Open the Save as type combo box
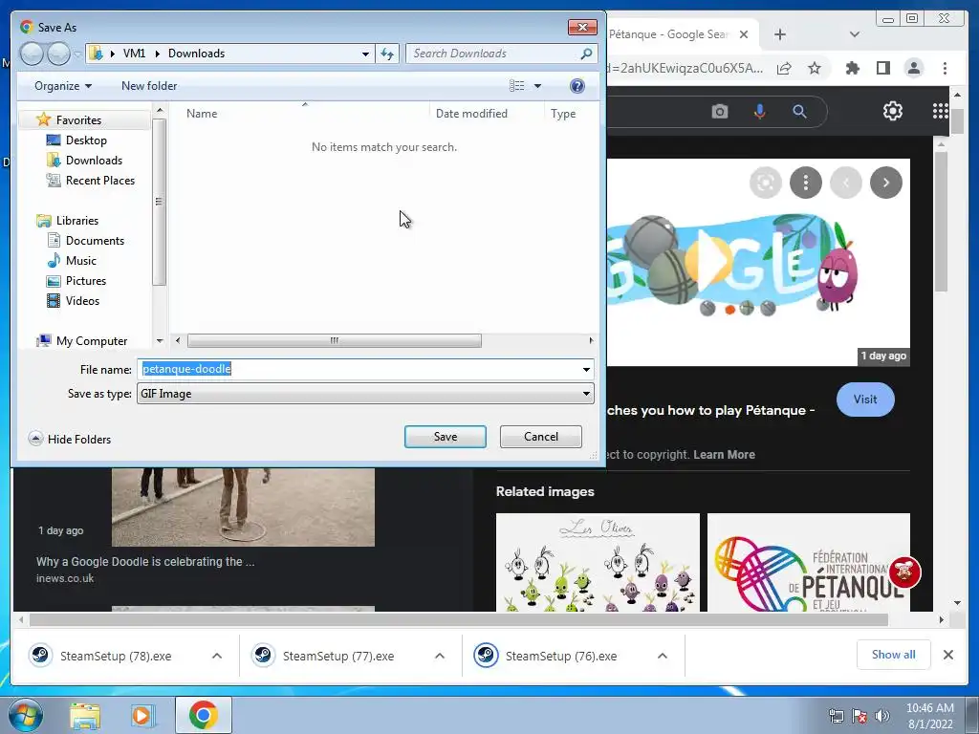The image size is (979, 734). point(365,394)
